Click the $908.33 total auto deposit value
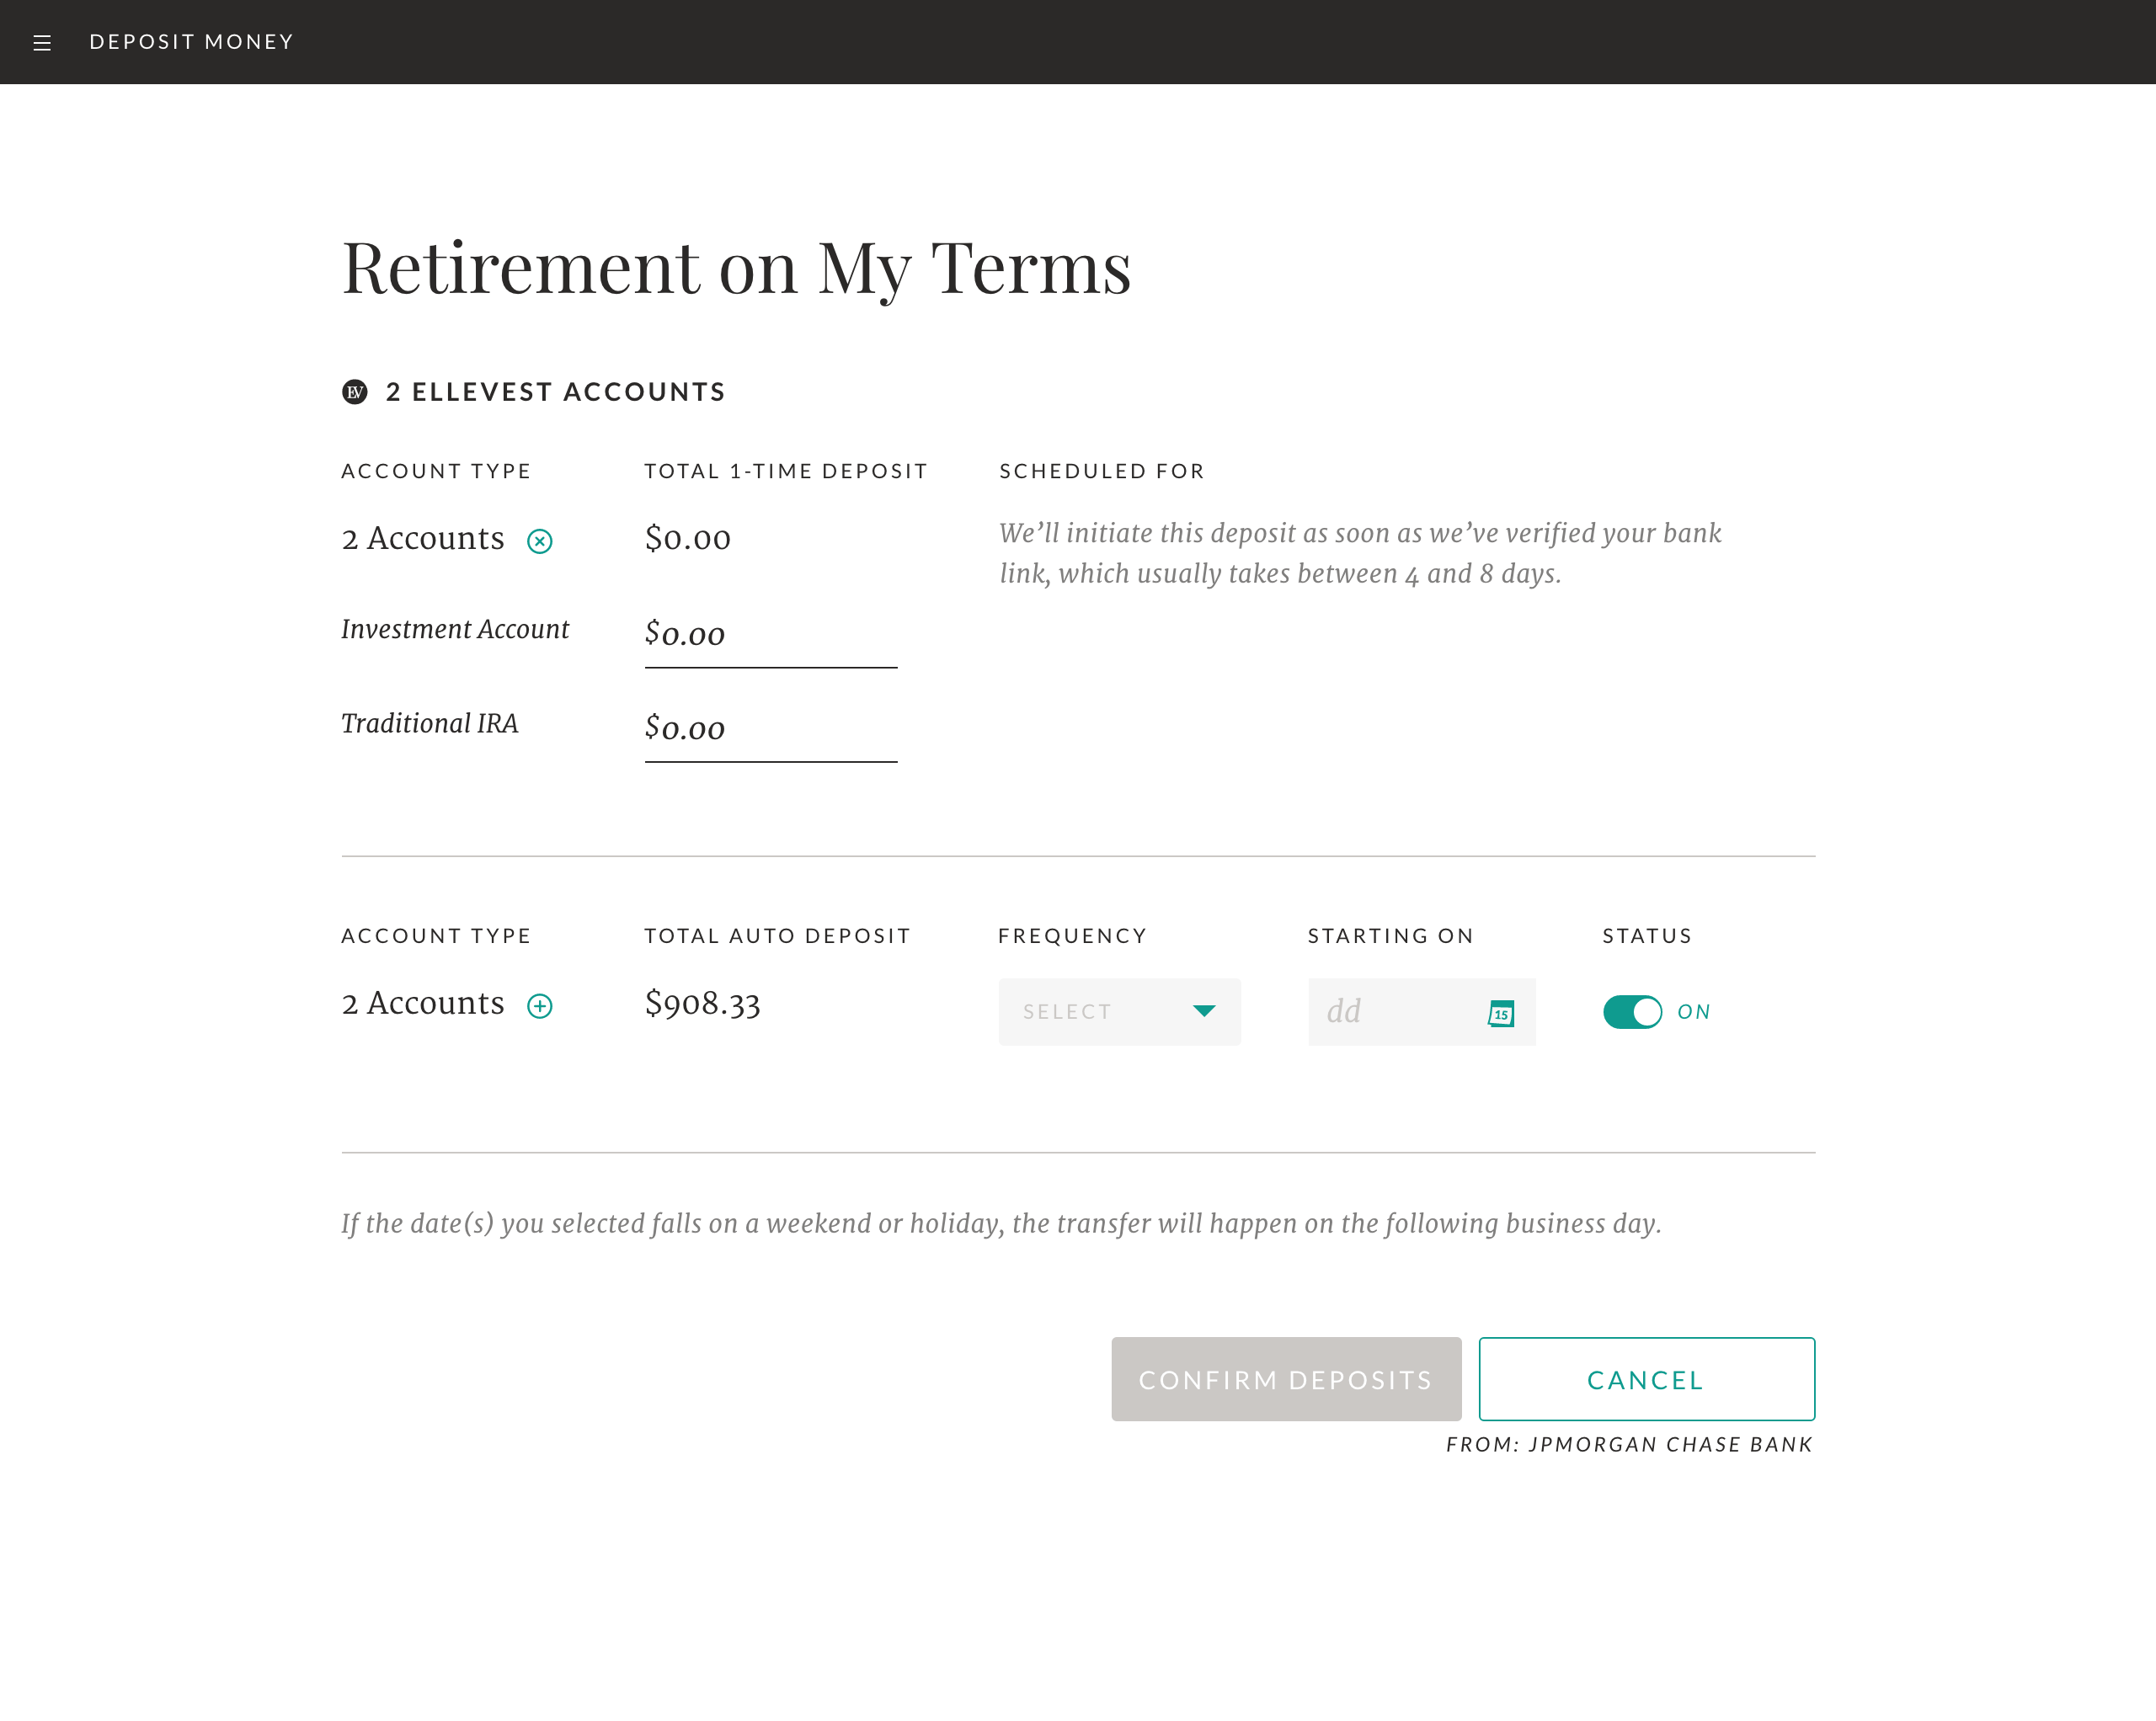Screen dimensions: 2156x1721 click(703, 1004)
